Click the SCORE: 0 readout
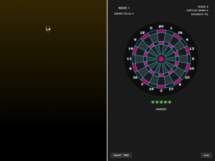Screen dimensions: 215x161 click(x=203, y=7)
